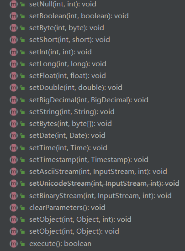Select setString(int, String): void
Image resolution: width=185 pixels, height=251 pixels.
(x=72, y=112)
